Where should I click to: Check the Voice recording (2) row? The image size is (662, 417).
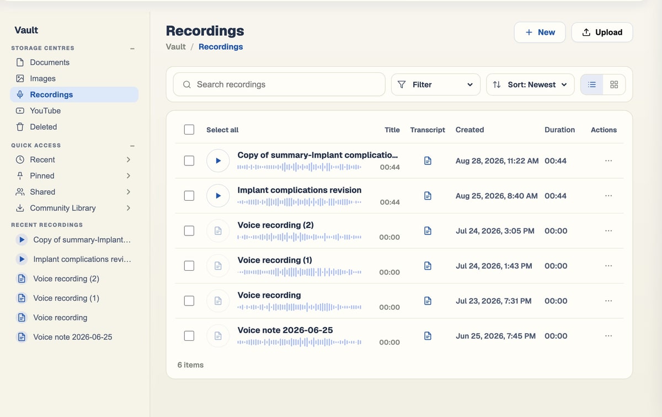click(189, 231)
